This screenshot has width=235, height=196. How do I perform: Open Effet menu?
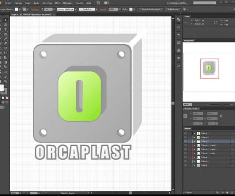57,3
